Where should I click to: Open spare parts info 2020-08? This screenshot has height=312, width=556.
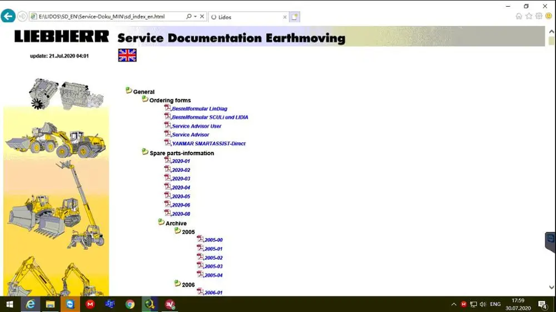[181, 214]
